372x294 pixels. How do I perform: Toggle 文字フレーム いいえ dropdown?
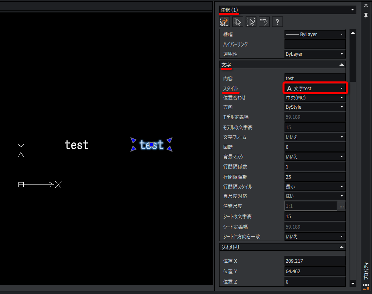click(315, 137)
